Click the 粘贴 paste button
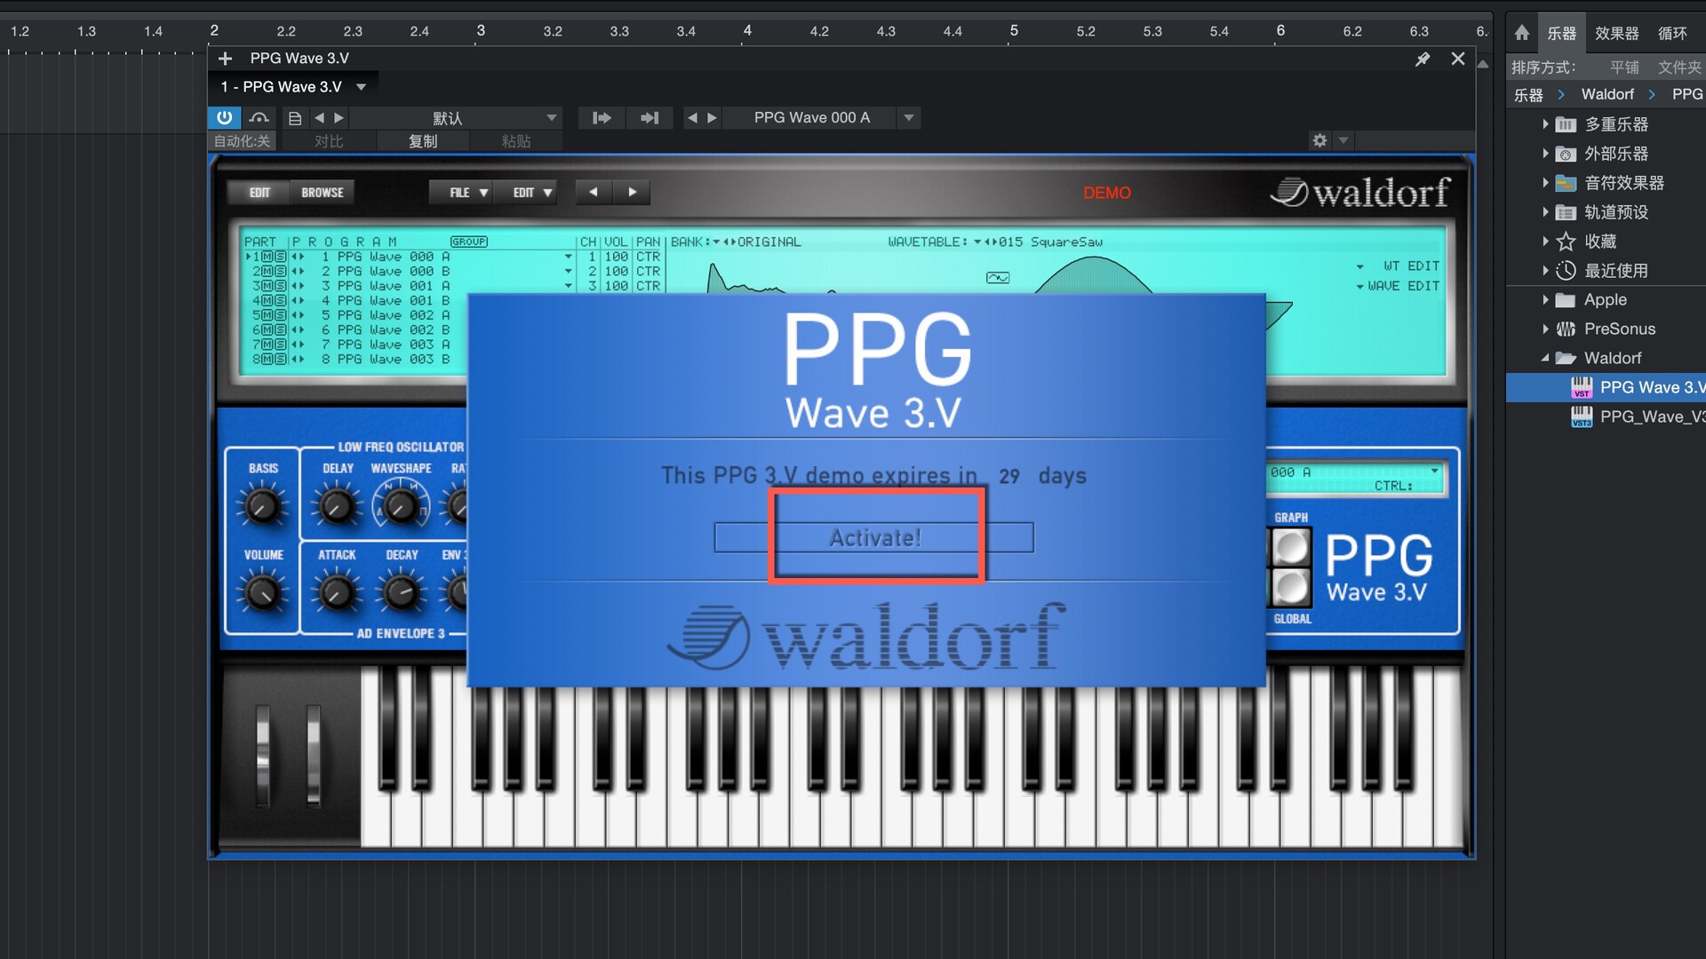 (x=516, y=141)
